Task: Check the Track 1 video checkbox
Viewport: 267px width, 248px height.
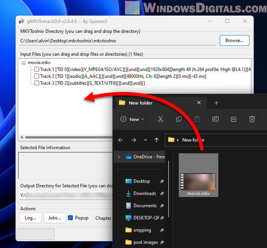Action: [x=37, y=69]
